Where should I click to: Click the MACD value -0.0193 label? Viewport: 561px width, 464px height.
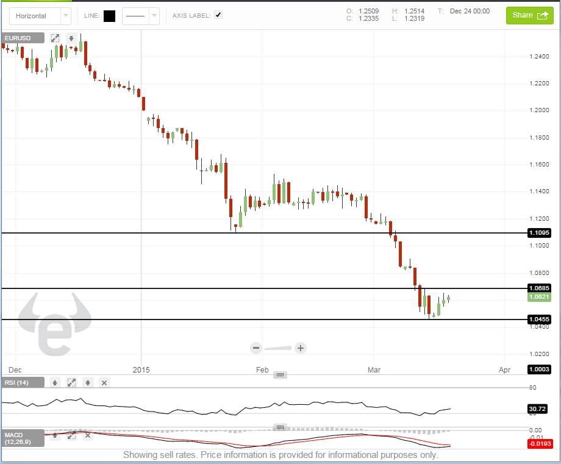pyautogui.click(x=540, y=444)
